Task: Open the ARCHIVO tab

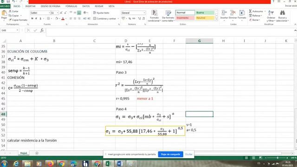Action: pos(5,6)
